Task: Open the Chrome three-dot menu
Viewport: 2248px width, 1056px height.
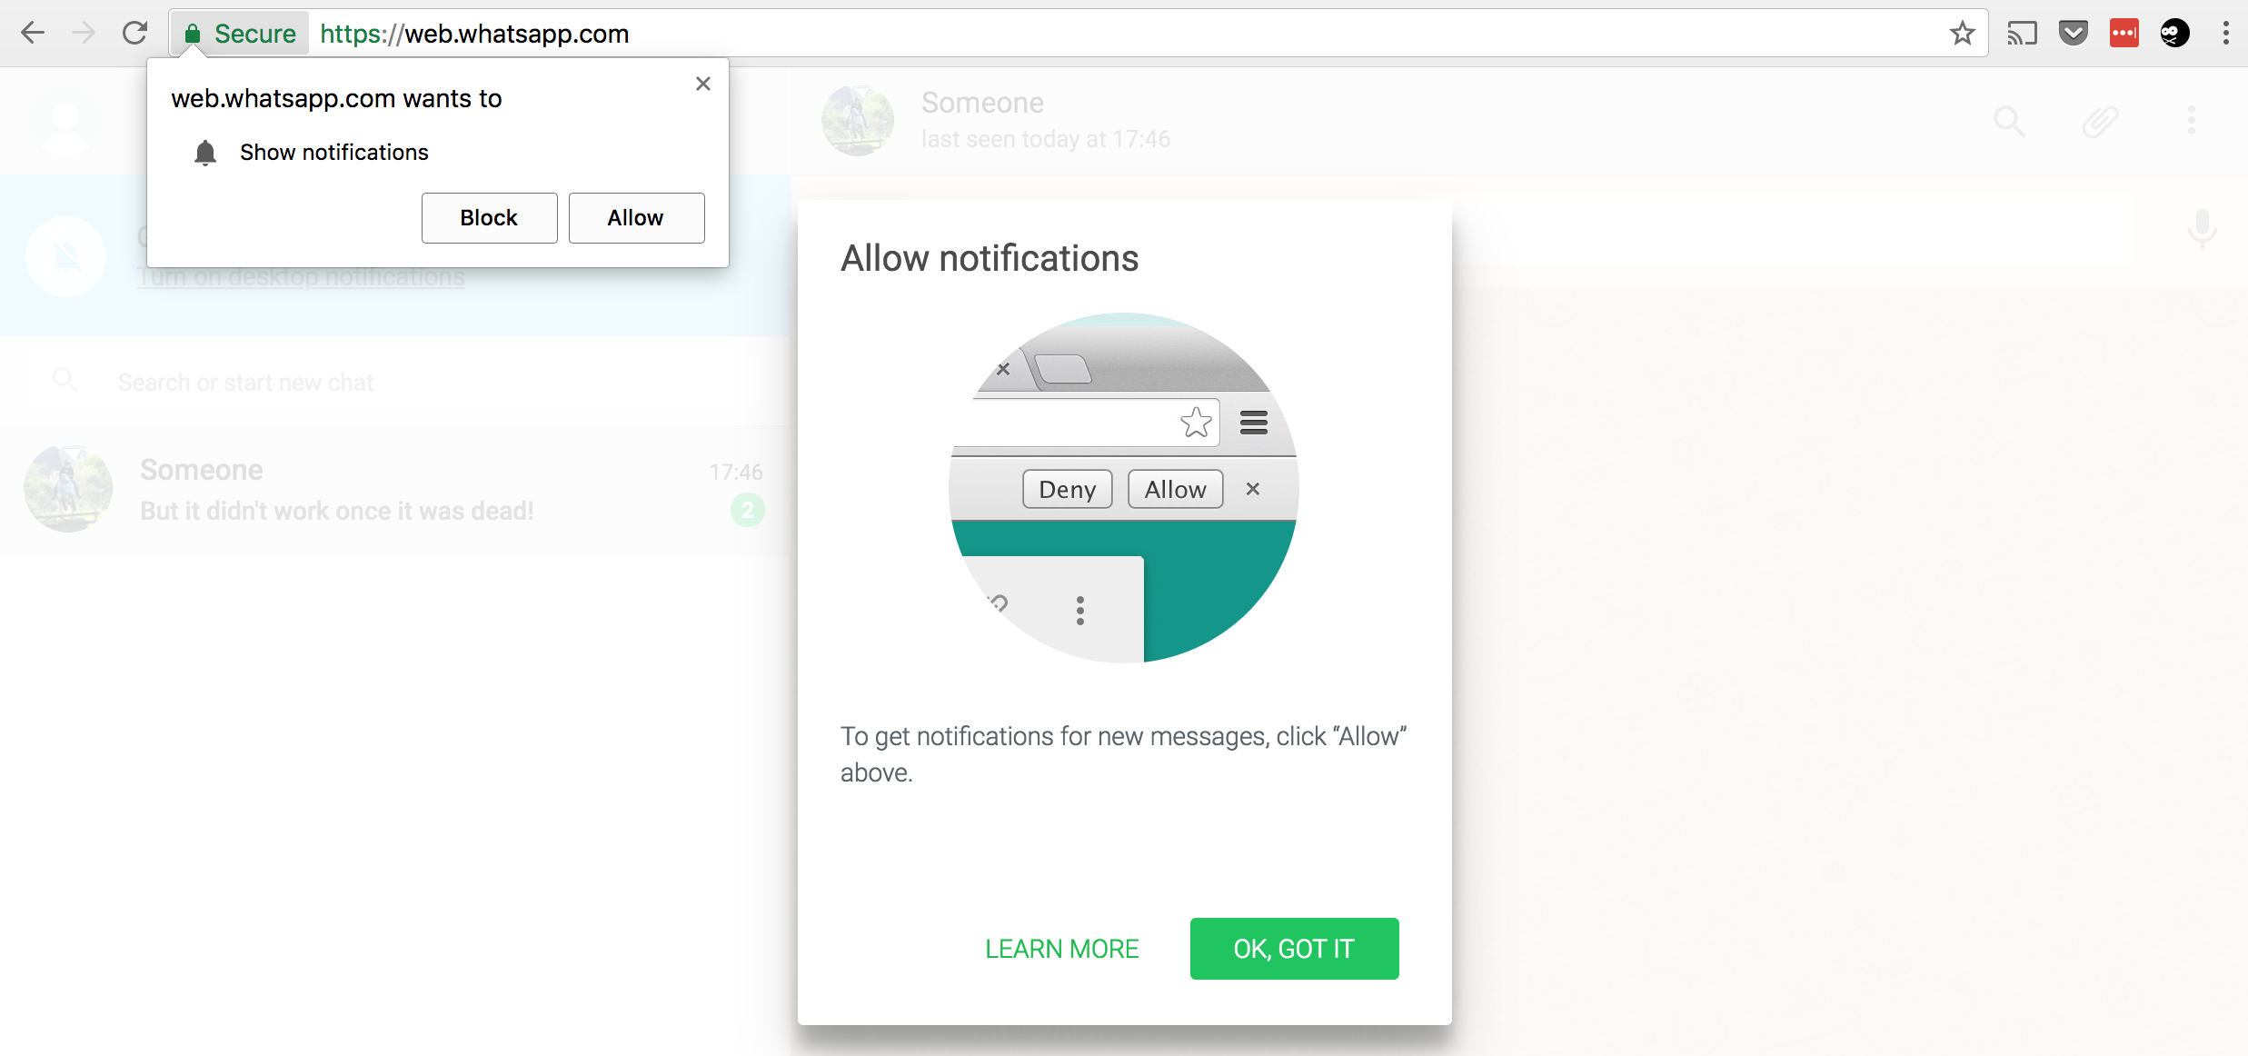Action: pos(2225,34)
